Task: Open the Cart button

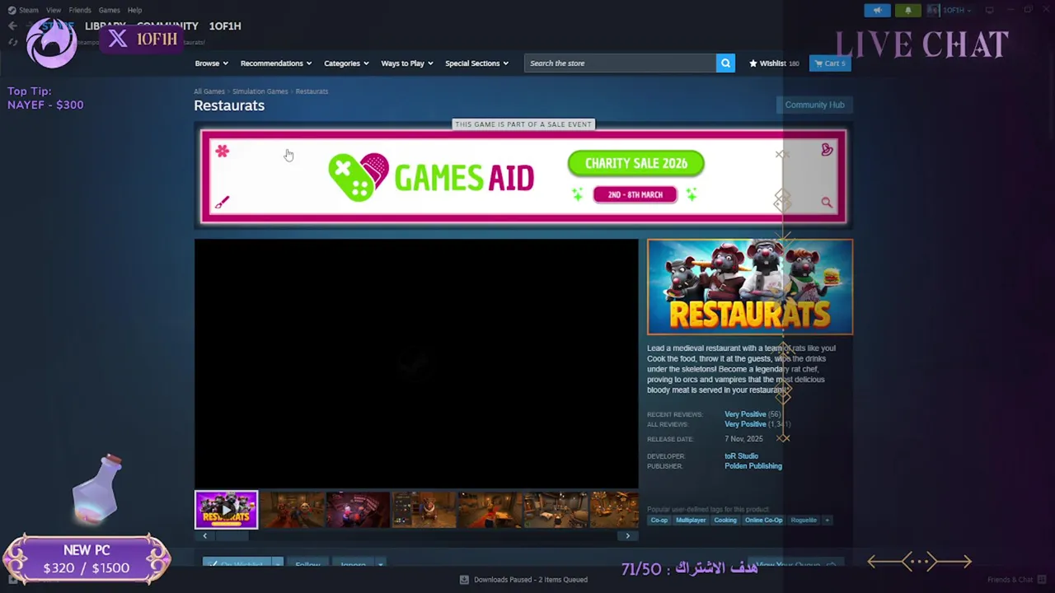Action: pos(830,63)
